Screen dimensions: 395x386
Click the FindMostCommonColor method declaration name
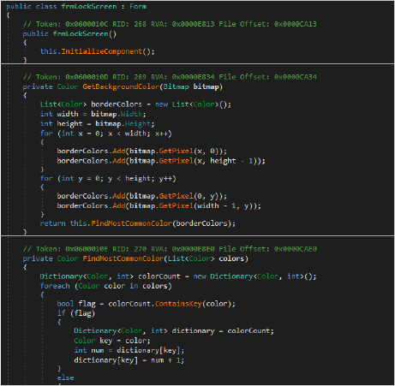[x=123, y=258]
